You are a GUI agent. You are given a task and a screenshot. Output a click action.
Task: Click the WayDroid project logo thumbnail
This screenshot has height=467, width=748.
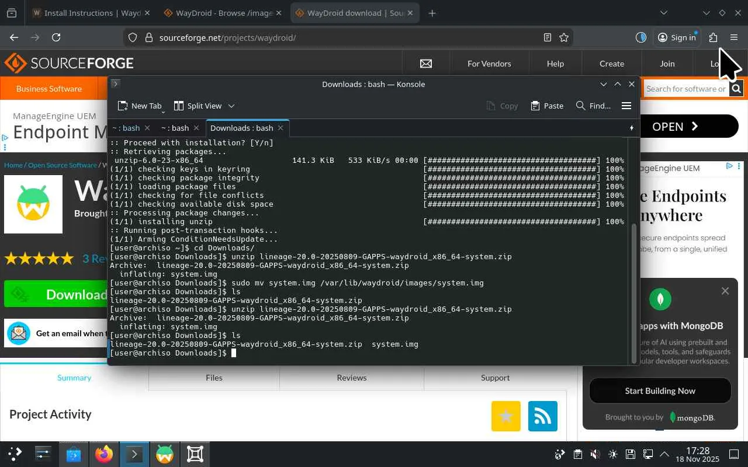click(33, 204)
